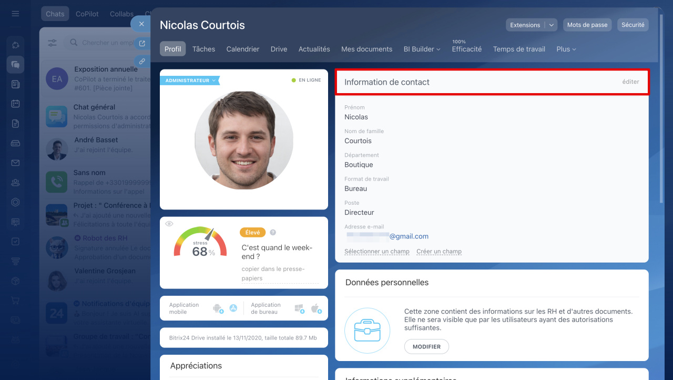Click the Windows desktop app icon

pyautogui.click(x=300, y=308)
